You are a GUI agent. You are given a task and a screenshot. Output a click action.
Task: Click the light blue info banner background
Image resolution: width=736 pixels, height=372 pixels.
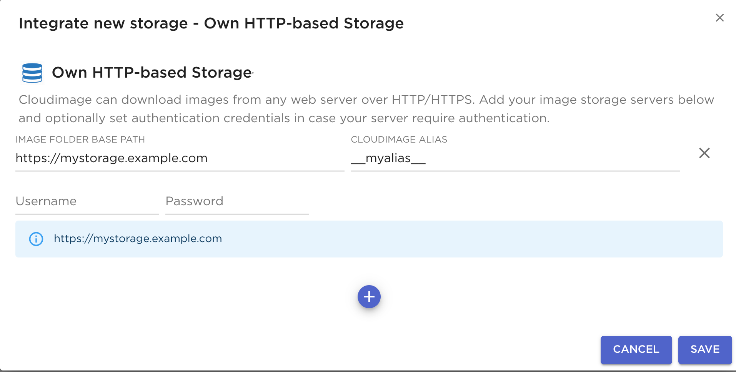click(x=461, y=239)
